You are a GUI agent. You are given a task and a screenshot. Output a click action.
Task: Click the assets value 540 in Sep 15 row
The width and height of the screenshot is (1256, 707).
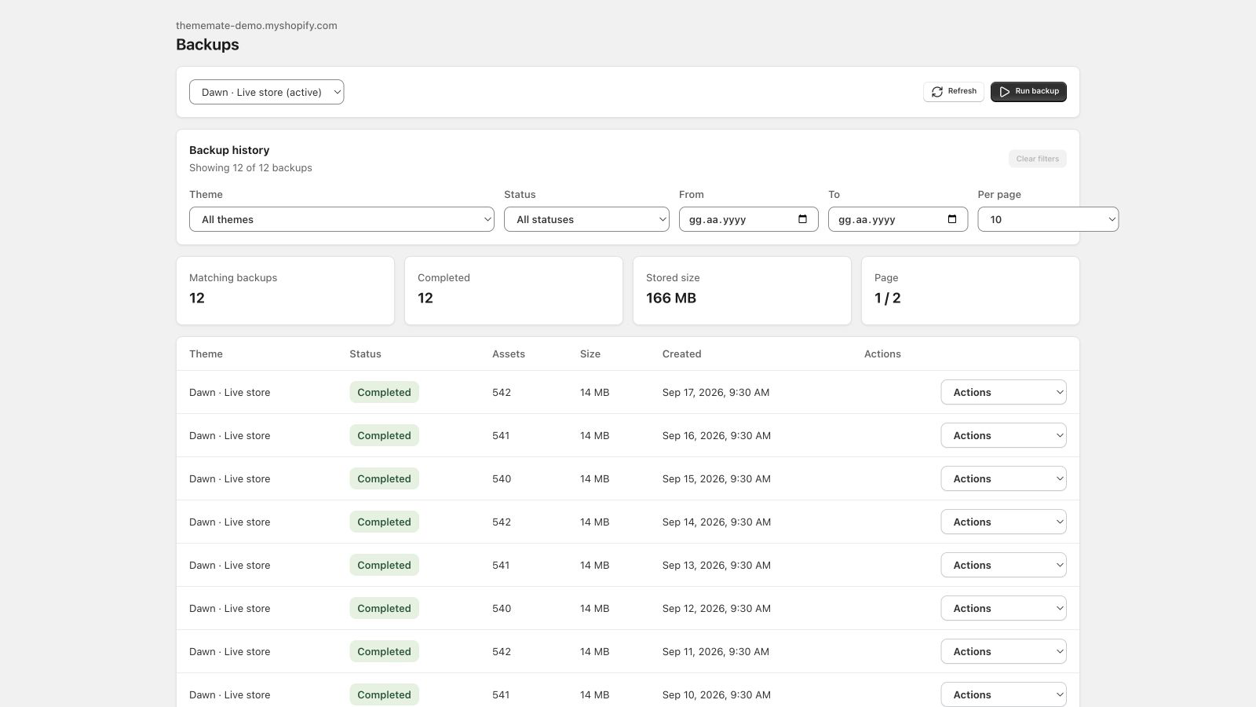point(502,478)
